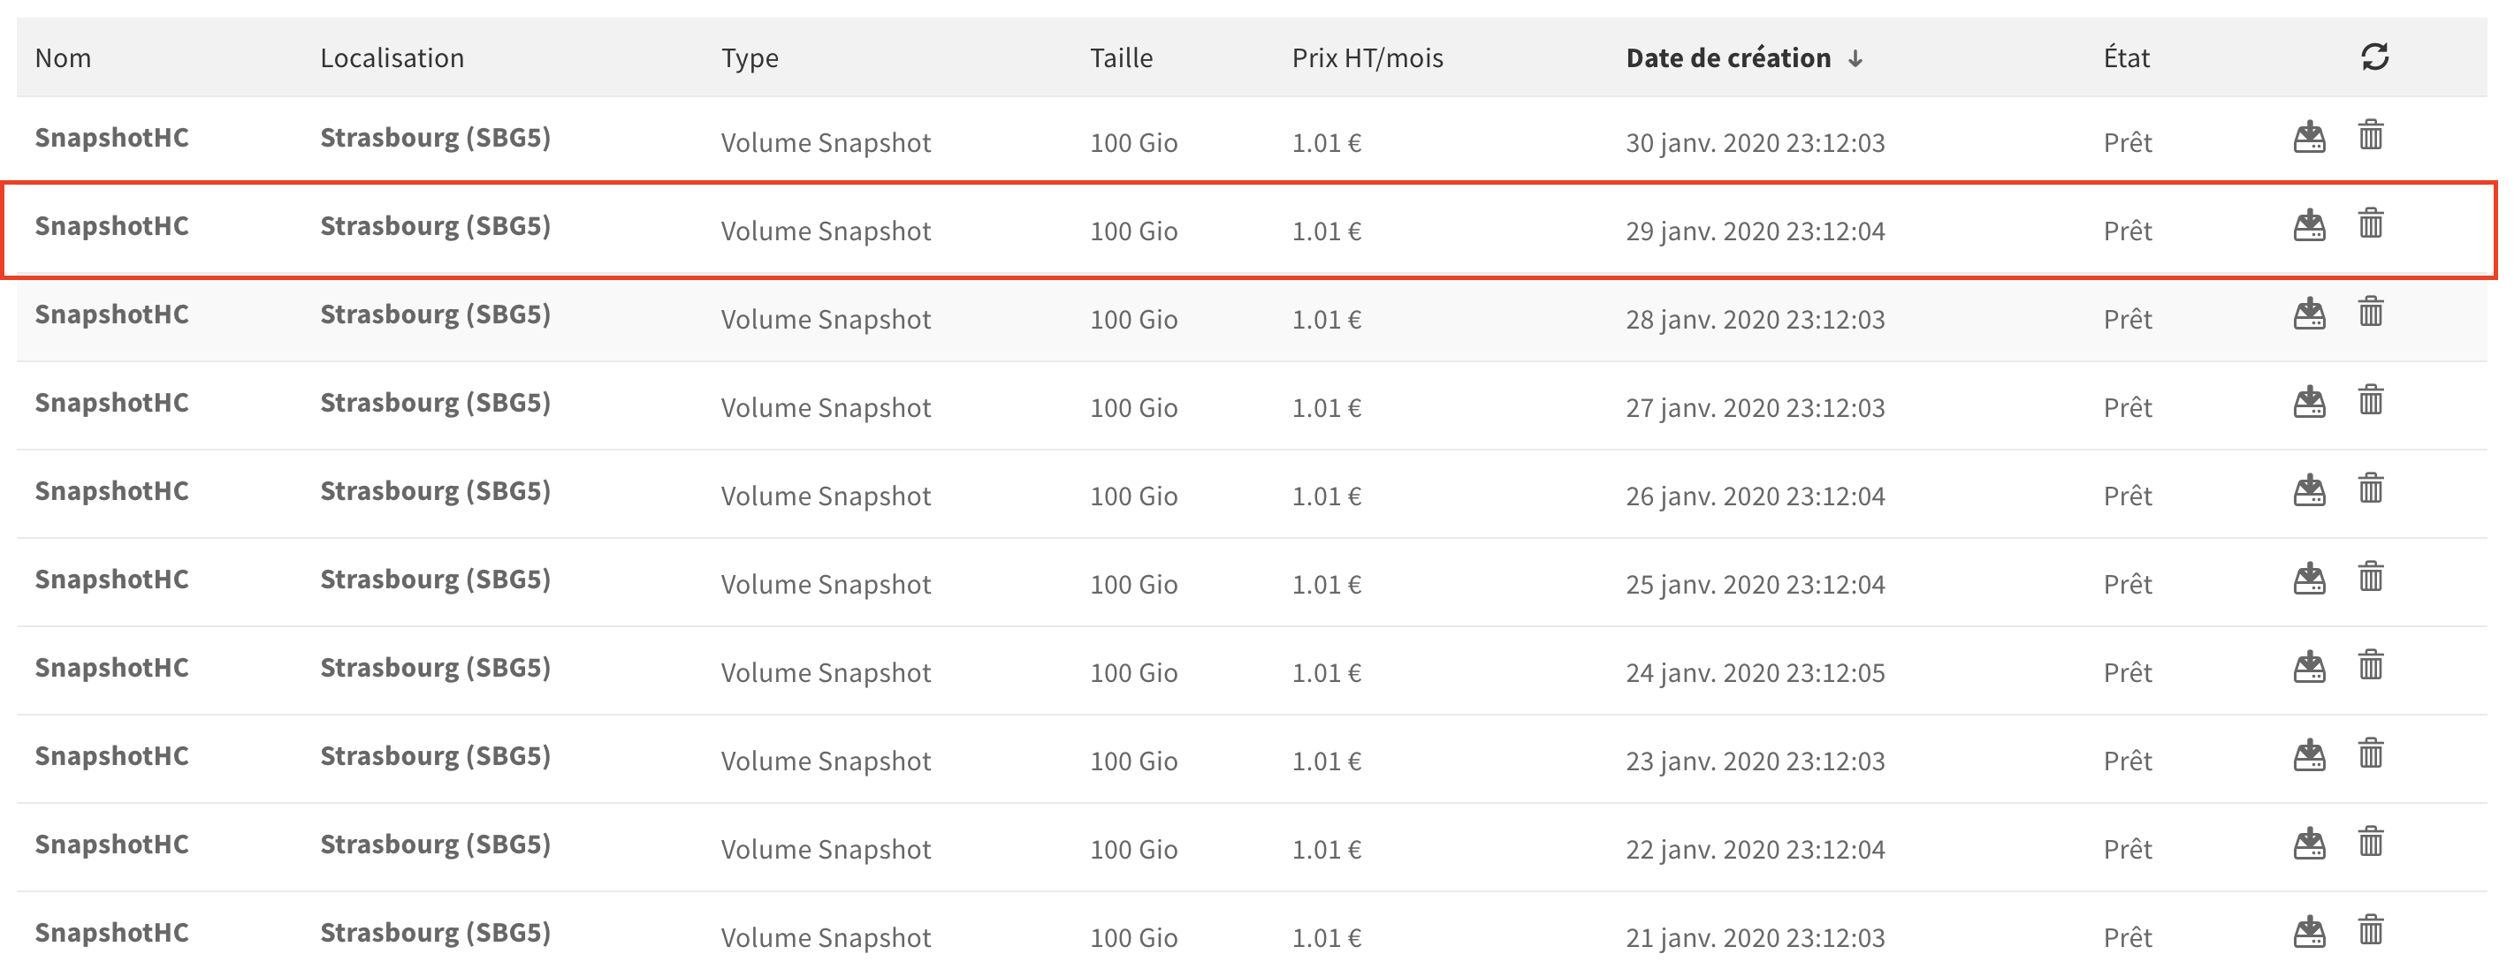Screen dimensions: 2514x977
Task: Click the sort arrow beside Date de création
Action: (1855, 59)
